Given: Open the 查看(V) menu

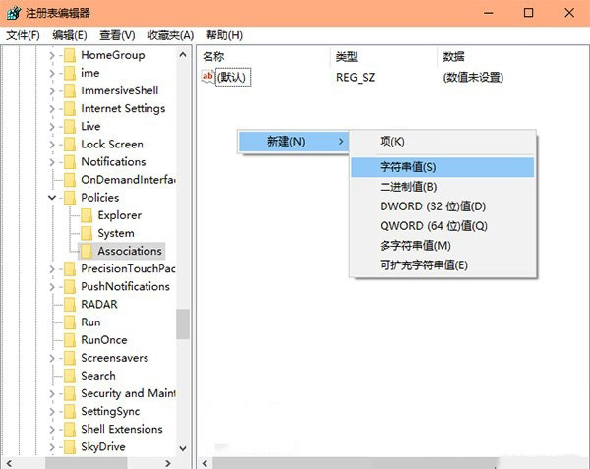Looking at the screenshot, I should pyautogui.click(x=117, y=35).
